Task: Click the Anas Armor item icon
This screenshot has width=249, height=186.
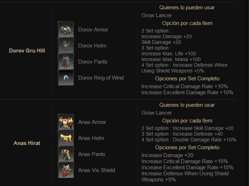Action: pyautogui.click(x=66, y=122)
